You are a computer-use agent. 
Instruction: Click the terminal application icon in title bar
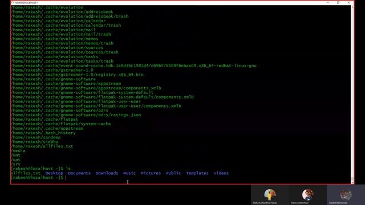coord(13,2)
